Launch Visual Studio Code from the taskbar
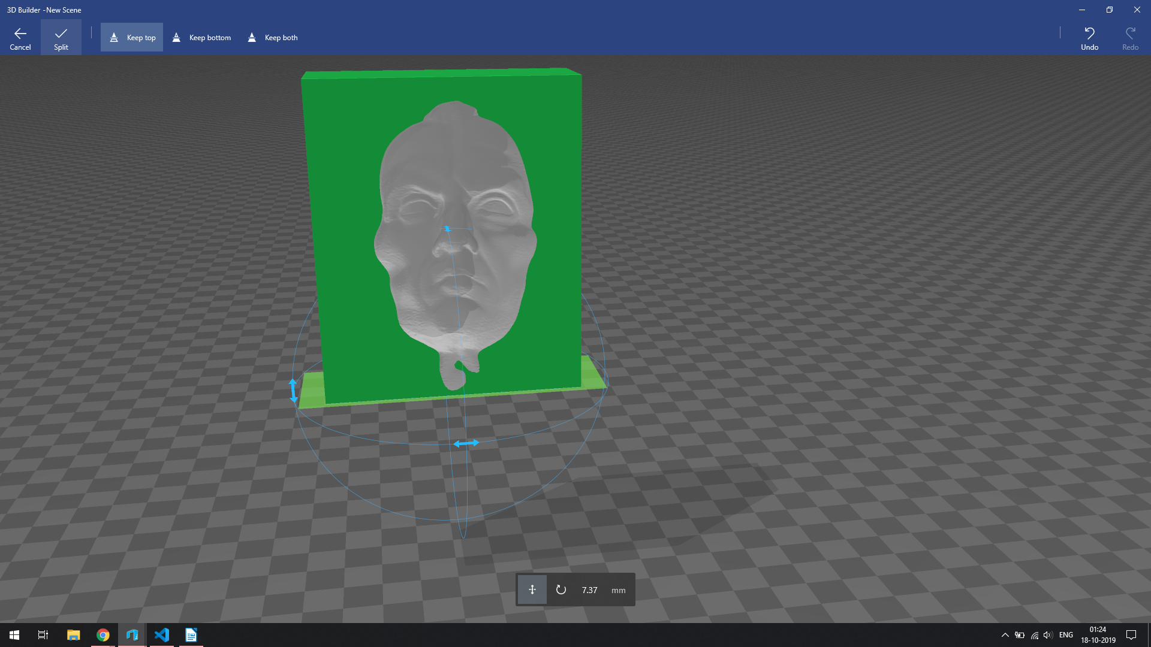1151x647 pixels. tap(162, 634)
